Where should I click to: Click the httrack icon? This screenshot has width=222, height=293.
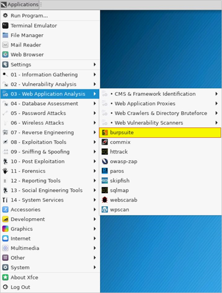tap(105, 152)
